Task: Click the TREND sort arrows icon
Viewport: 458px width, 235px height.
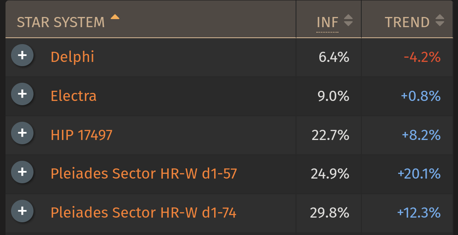Action: [x=440, y=20]
